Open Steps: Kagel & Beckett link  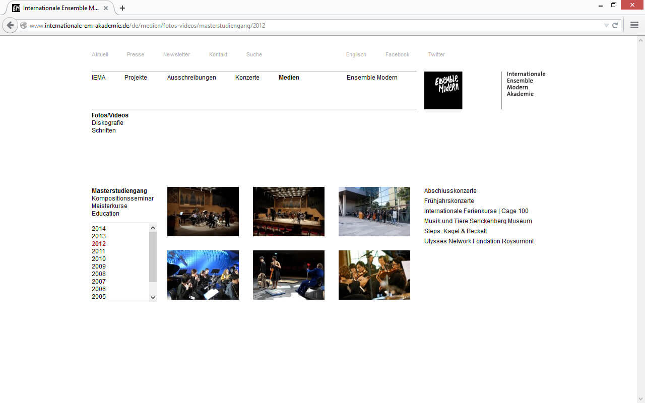[x=456, y=231]
